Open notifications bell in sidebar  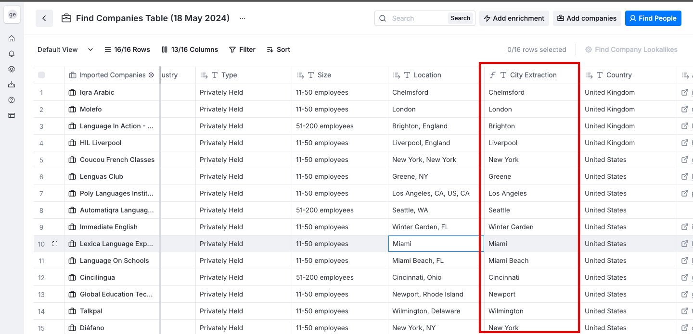[12, 54]
